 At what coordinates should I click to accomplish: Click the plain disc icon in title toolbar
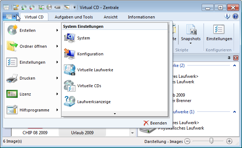point(49,7)
